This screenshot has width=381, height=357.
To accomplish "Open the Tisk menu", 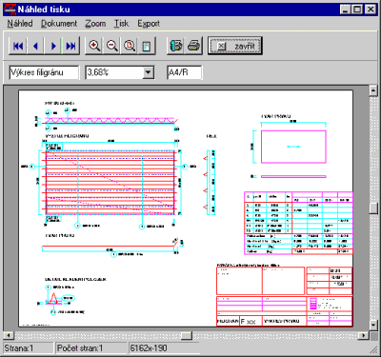I will 121,24.
